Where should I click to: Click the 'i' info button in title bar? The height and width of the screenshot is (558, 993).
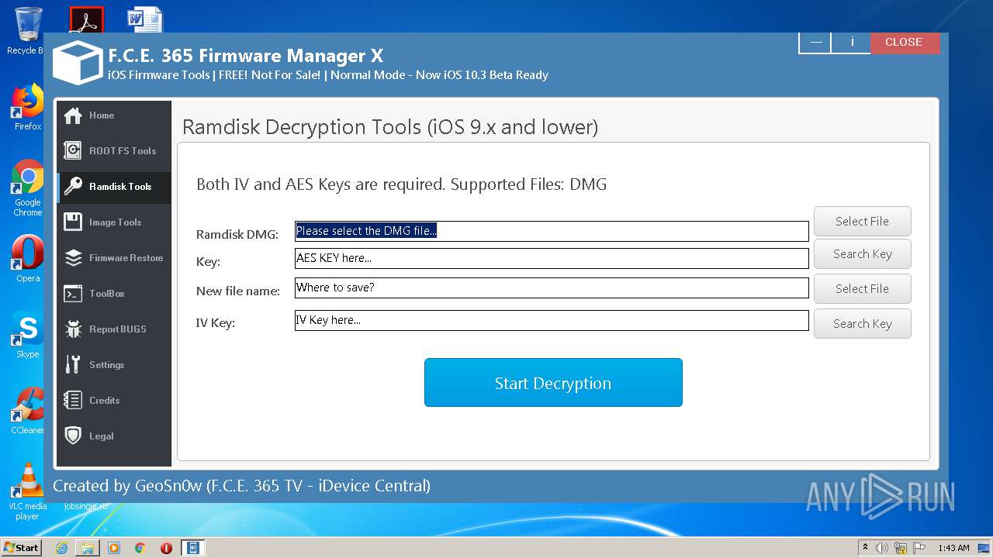852,43
